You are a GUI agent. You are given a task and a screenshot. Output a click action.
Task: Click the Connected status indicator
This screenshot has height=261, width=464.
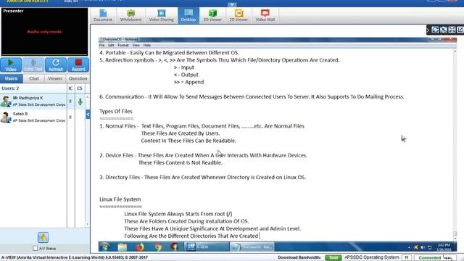[x=435, y=258]
